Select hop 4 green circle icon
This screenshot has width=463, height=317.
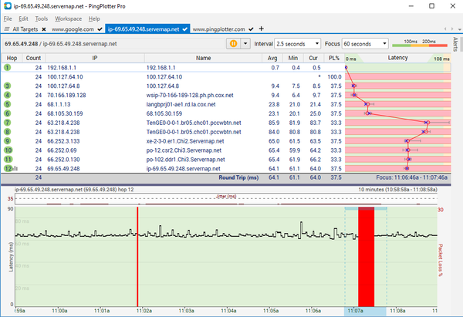tap(8, 95)
